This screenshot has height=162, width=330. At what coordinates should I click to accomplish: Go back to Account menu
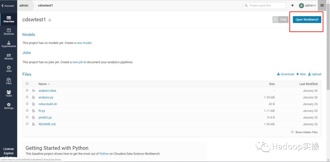click(x=8, y=6)
